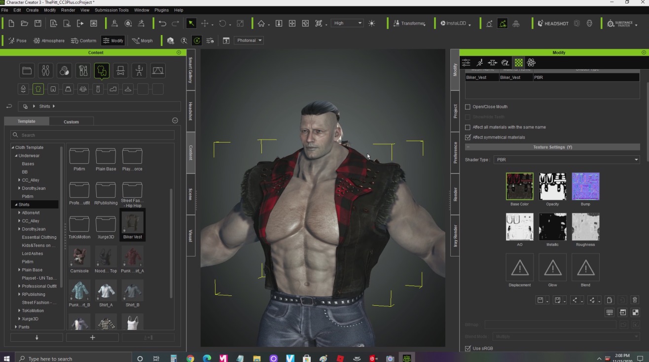Open project with the folder icon
Viewport: 649px width, 362px height.
tap(24, 23)
